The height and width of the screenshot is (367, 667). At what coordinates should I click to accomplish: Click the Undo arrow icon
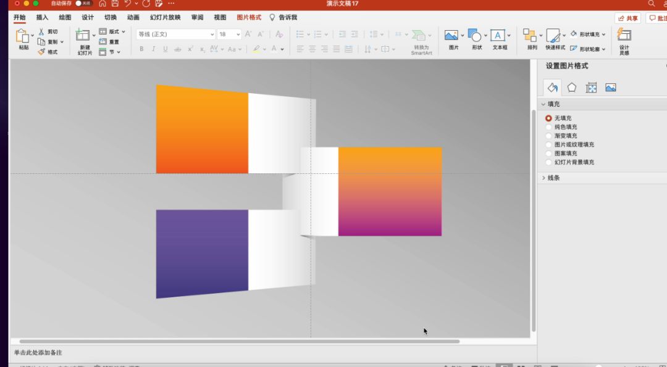point(128,4)
